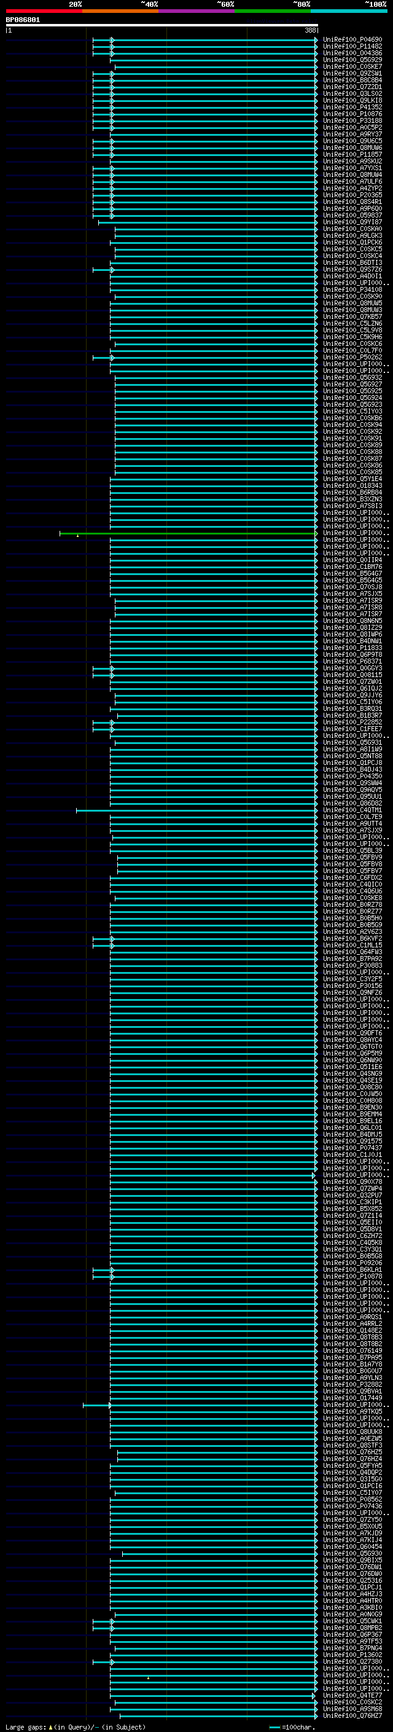393x1732 pixels.
Task: Select the UniRef100_Q9YI87 entry
Action: point(352,222)
